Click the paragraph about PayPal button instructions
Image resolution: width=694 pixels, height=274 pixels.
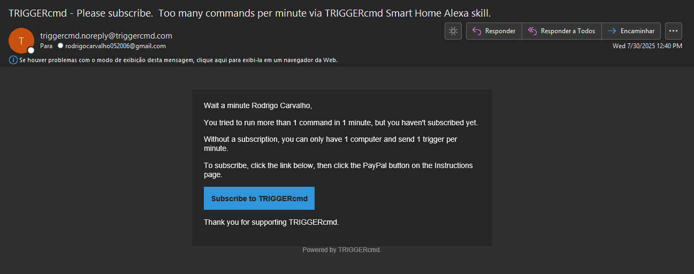338,170
